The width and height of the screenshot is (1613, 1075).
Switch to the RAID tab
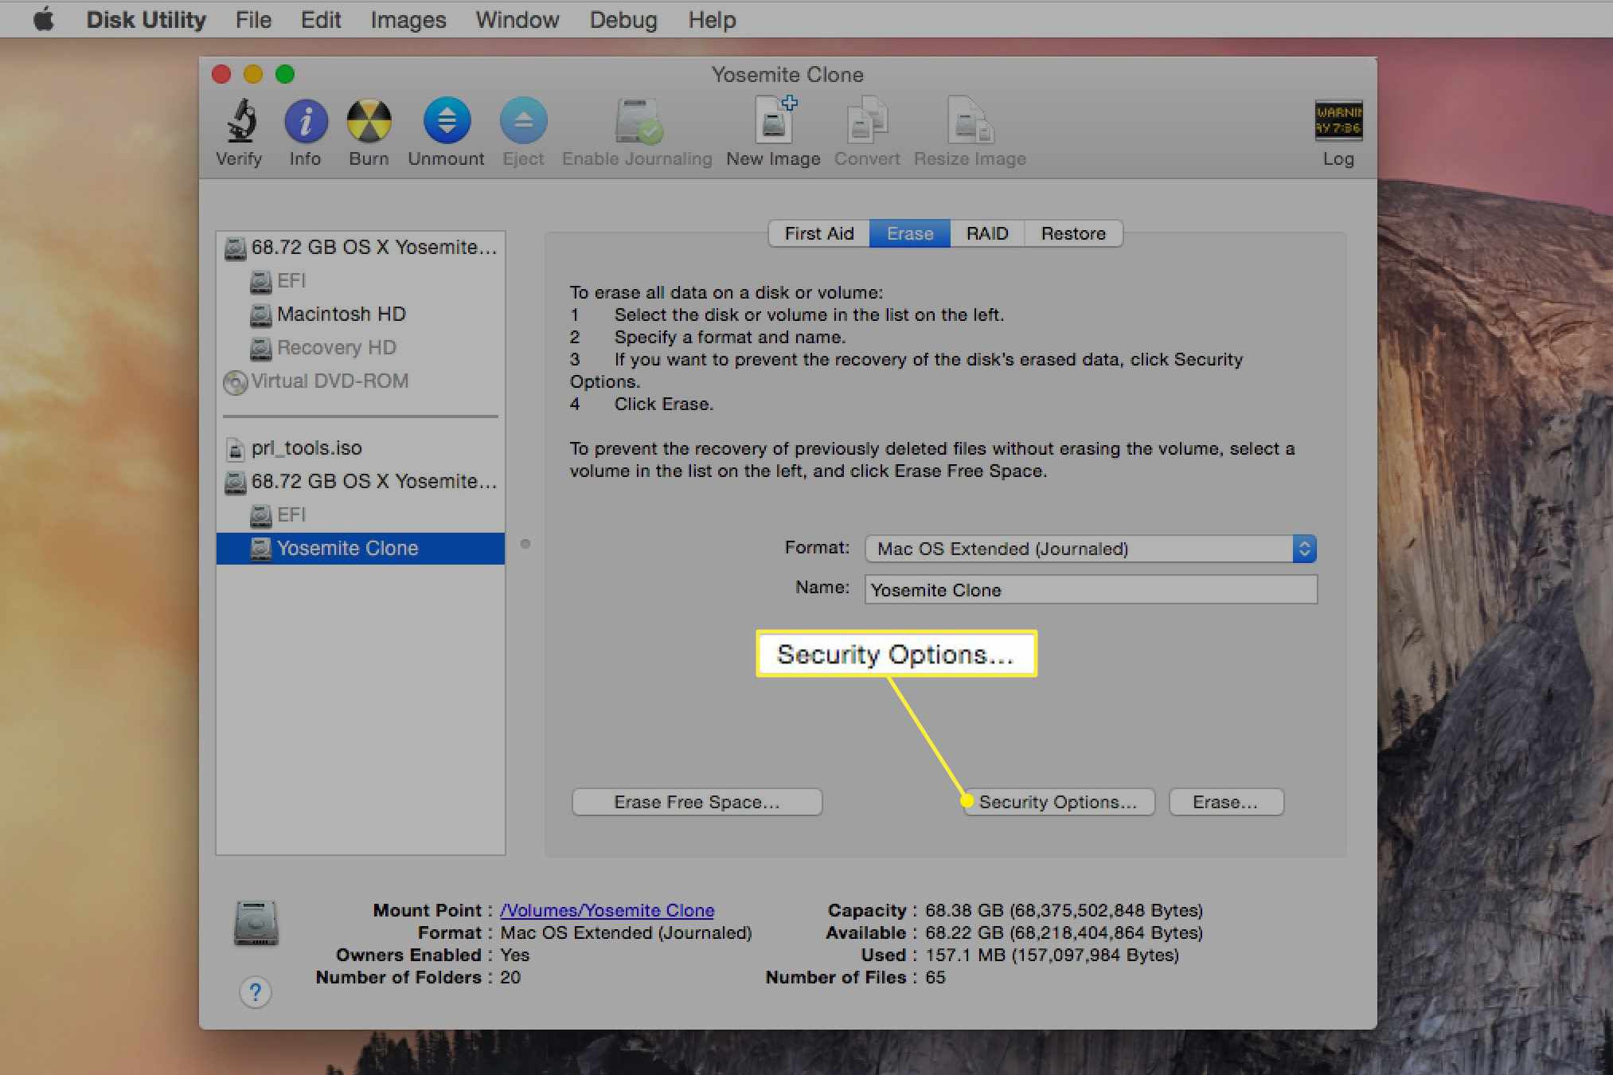(x=987, y=233)
